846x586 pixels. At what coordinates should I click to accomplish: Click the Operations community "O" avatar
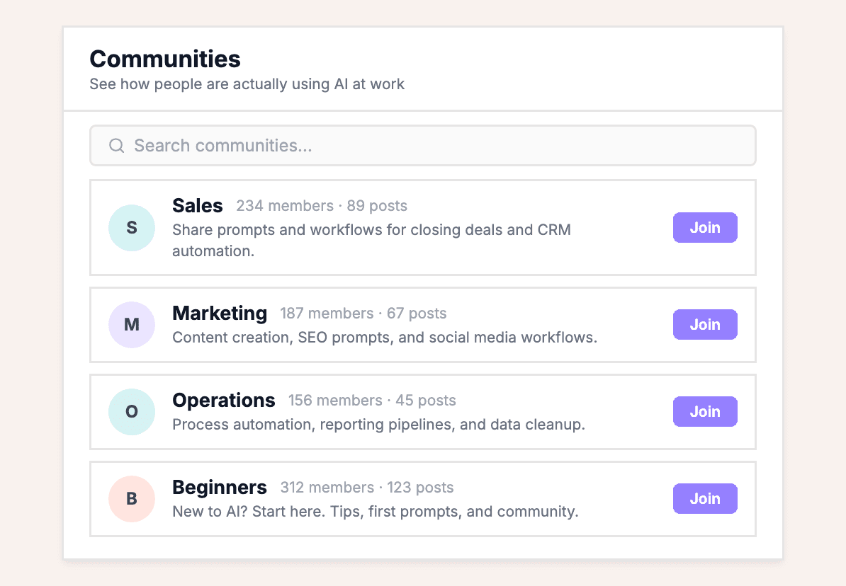point(132,412)
